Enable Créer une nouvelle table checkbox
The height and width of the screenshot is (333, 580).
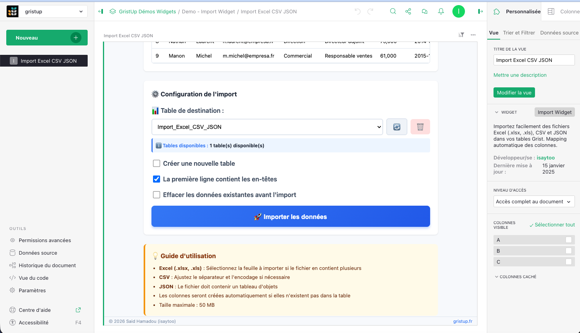click(157, 163)
